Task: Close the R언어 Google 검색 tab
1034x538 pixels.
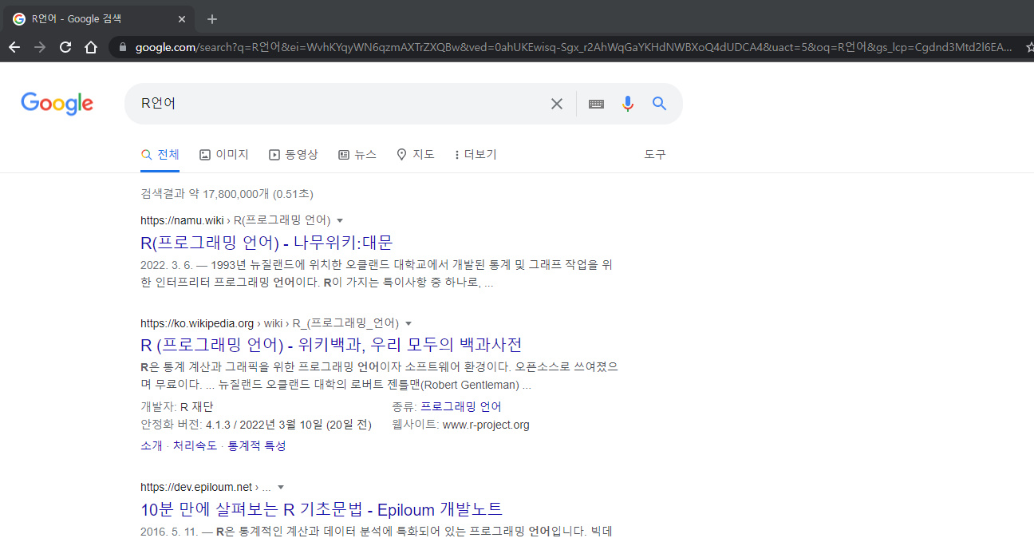Action: [x=183, y=19]
